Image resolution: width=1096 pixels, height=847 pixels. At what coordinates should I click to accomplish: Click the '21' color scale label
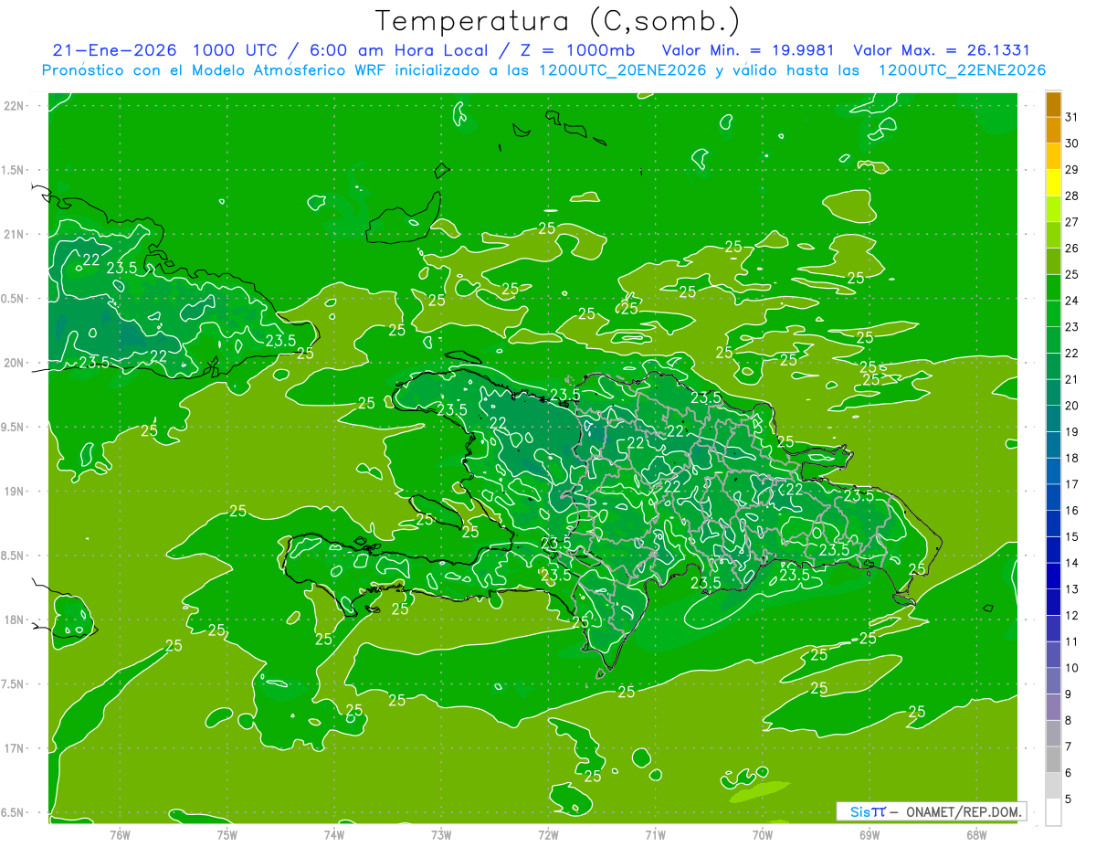tap(1071, 379)
